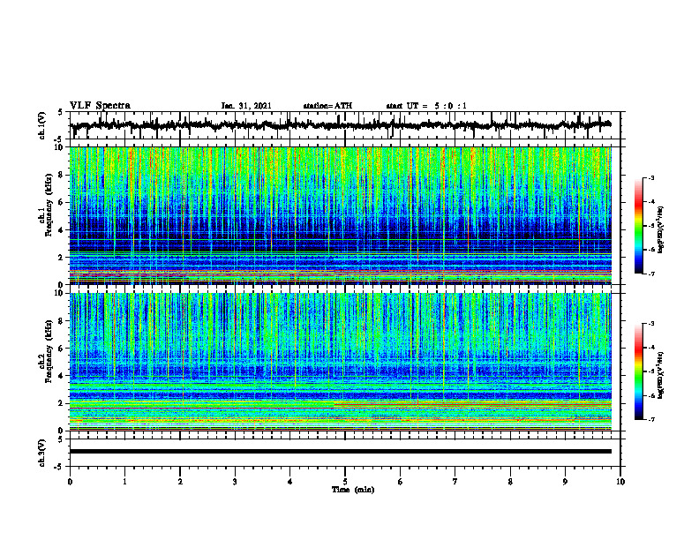This screenshot has width=699, height=540.
Task: Click time axis tick label "8"
Action: [510, 482]
